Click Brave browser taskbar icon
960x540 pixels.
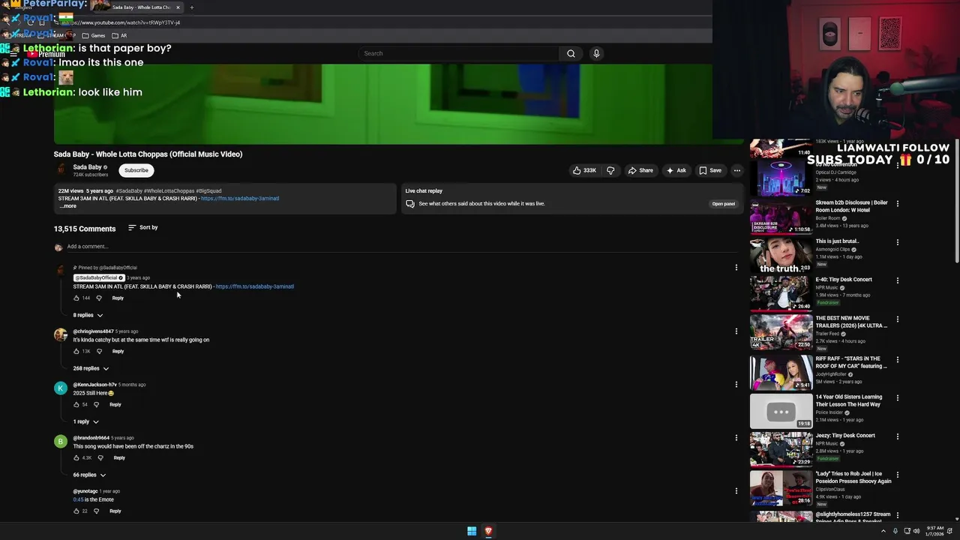488,531
